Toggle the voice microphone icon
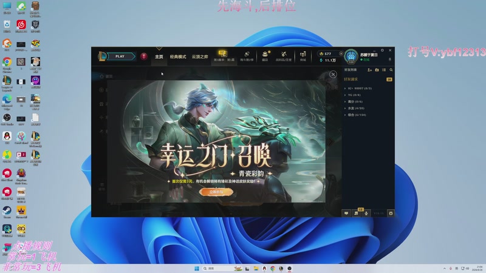The width and height of the screenshot is (486, 273). point(366,214)
